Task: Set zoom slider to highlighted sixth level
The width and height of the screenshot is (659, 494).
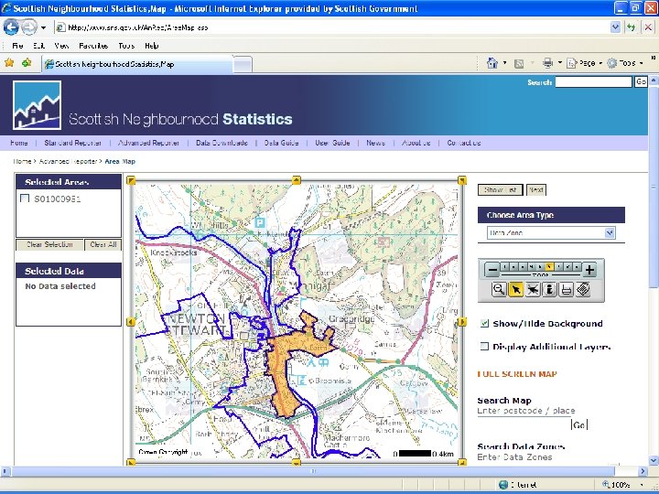Action: (548, 267)
